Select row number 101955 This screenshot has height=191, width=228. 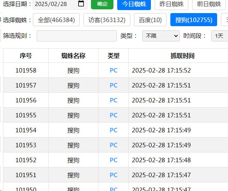26,115
